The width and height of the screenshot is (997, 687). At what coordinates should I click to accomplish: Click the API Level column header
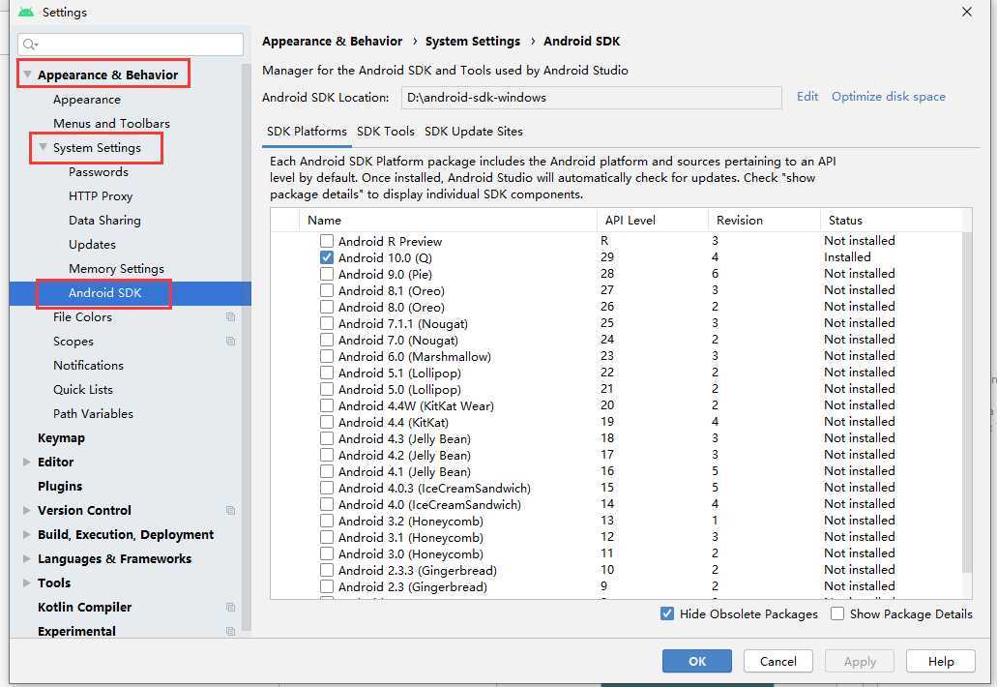[x=653, y=220]
